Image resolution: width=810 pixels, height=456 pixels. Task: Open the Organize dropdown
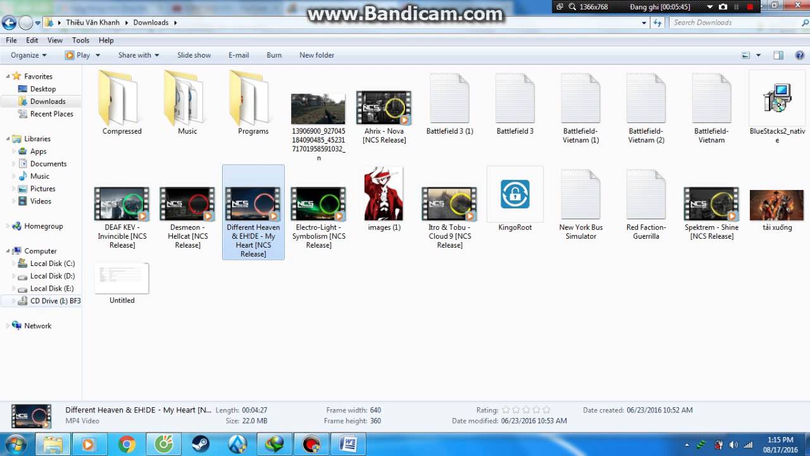(x=28, y=55)
